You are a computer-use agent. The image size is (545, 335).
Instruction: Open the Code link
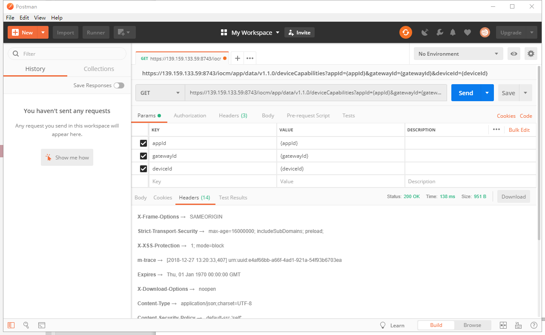pos(526,116)
